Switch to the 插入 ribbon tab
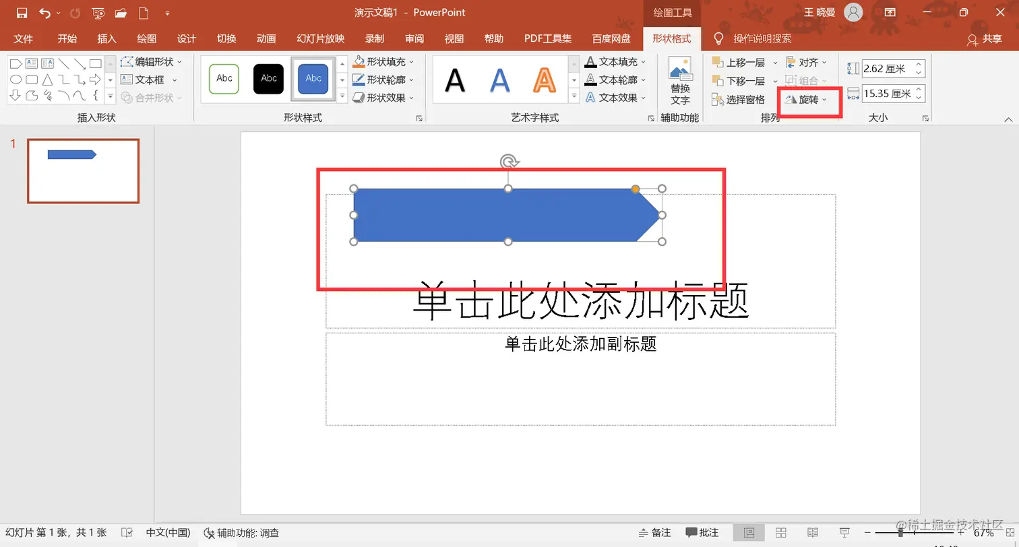This screenshot has width=1019, height=547. click(106, 38)
